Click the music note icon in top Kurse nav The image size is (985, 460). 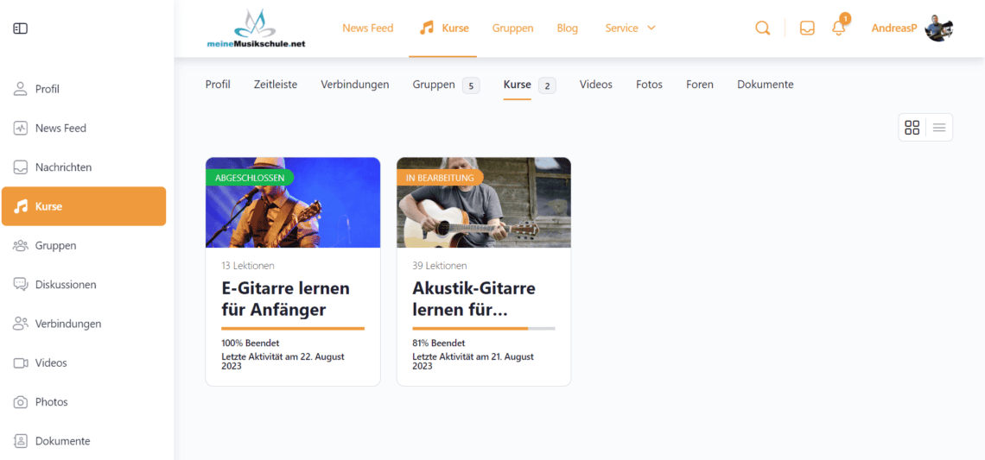tap(427, 28)
